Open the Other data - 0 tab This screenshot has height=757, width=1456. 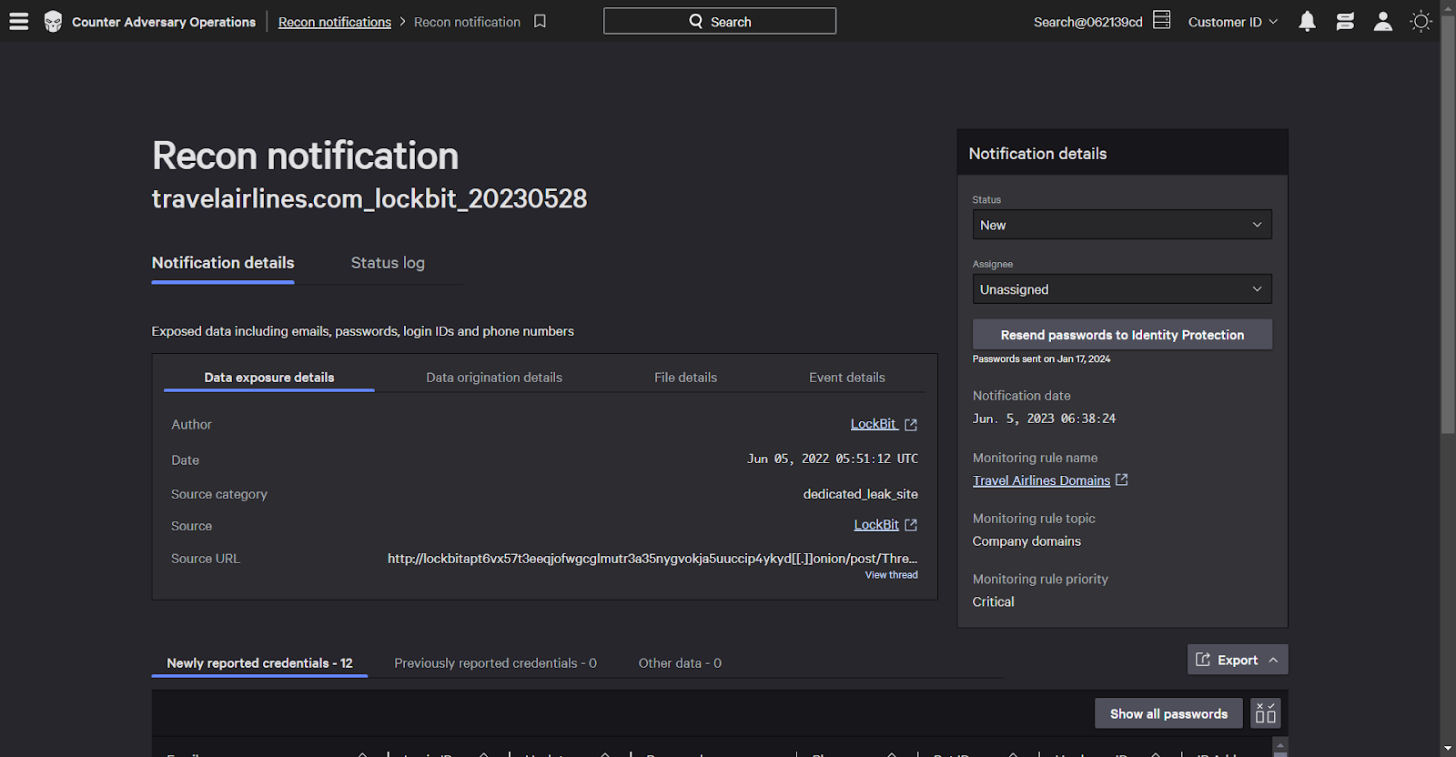680,663
